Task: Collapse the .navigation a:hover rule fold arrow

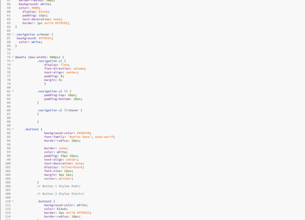Action: [x=13, y=34]
